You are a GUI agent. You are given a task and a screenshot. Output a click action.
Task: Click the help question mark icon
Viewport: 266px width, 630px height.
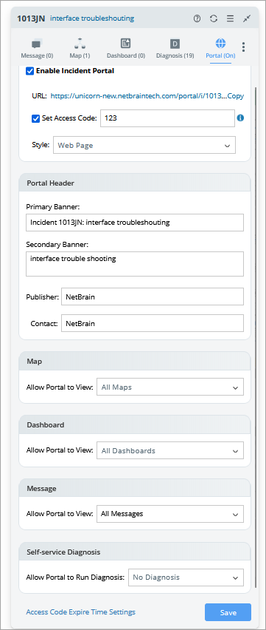pyautogui.click(x=197, y=18)
